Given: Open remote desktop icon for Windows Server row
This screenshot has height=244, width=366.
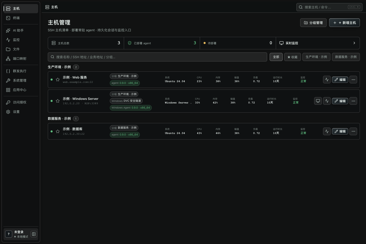Looking at the screenshot, I should pyautogui.click(x=318, y=101).
